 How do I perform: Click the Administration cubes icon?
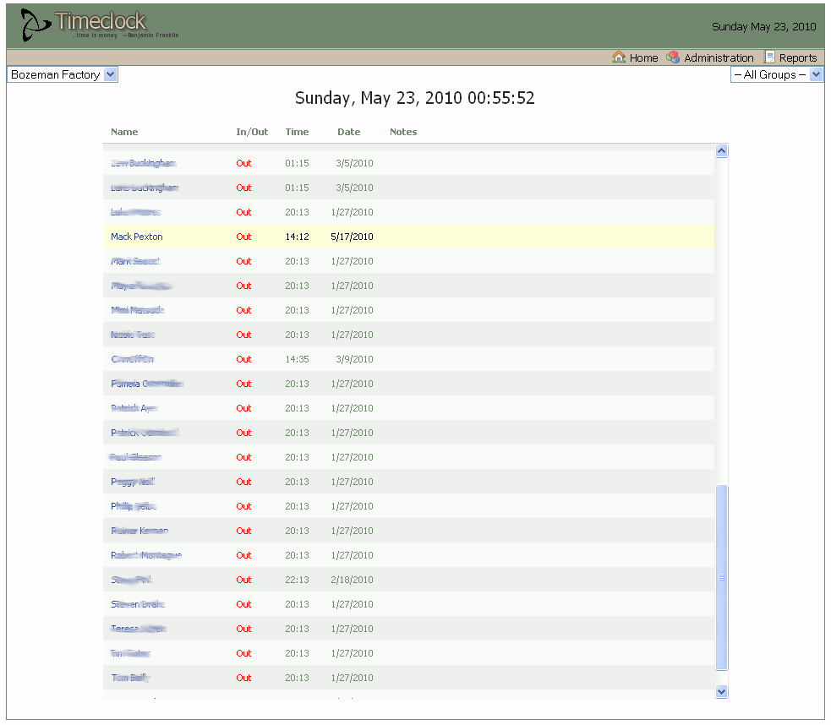(673, 57)
